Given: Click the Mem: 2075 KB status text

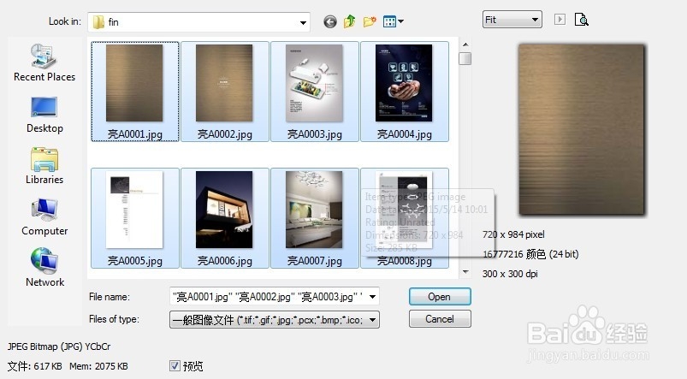Looking at the screenshot, I should [98, 366].
